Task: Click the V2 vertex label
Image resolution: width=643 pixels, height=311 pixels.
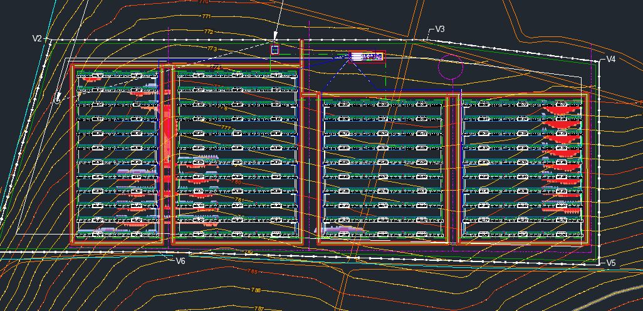Action: (x=37, y=39)
